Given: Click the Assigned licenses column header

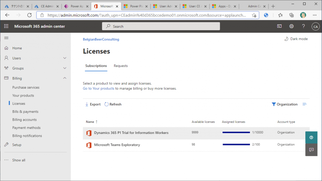Looking at the screenshot, I should tap(234, 122).
